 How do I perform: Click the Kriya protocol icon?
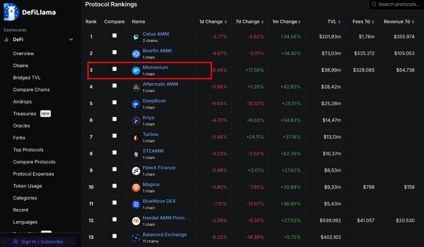tap(136, 121)
